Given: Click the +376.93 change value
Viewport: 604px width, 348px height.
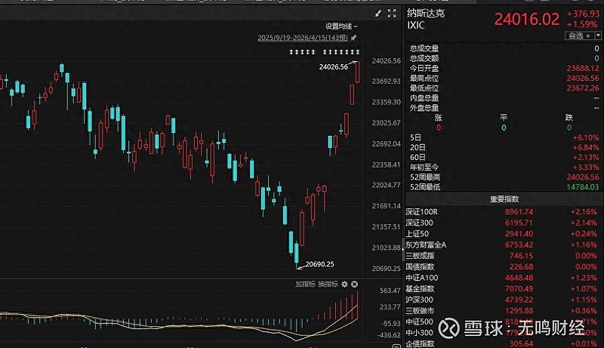Looking at the screenshot, I should 583,14.
